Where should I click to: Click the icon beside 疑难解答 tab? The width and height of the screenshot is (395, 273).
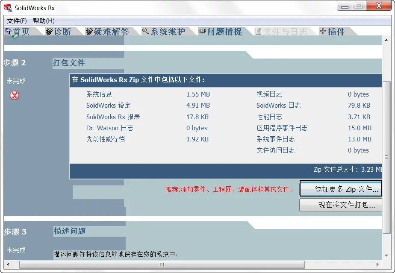point(89,31)
